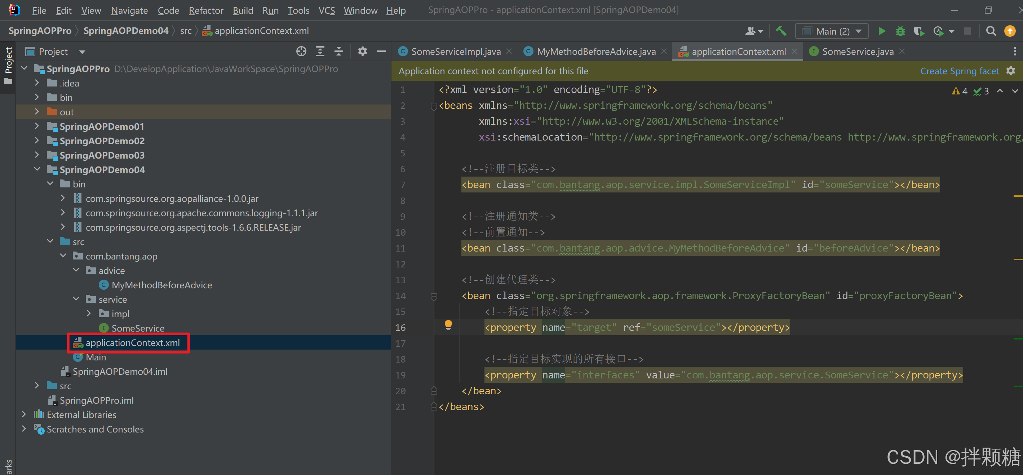Click Create Spring facet link
This screenshot has width=1023, height=475.
click(960, 71)
